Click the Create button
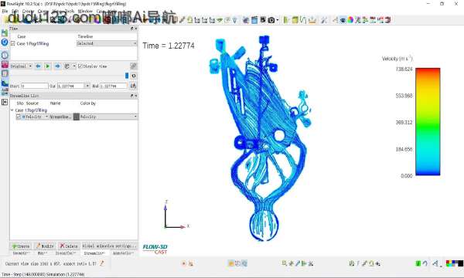Screen dimensions: 464x278 (21, 246)
